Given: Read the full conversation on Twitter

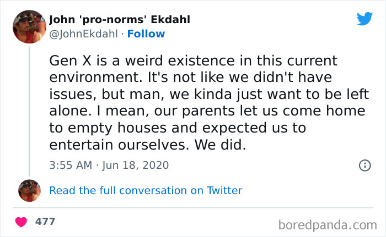Looking at the screenshot, I should pyautogui.click(x=146, y=191).
